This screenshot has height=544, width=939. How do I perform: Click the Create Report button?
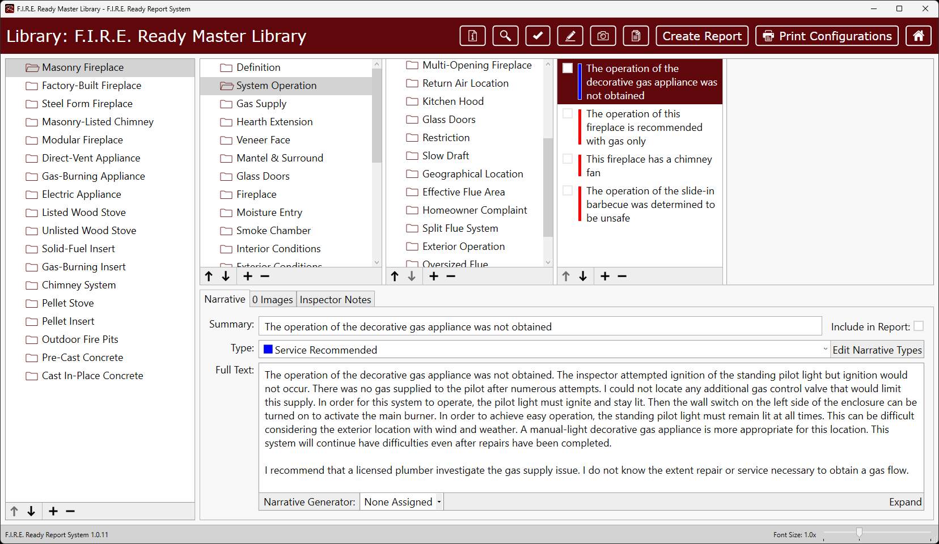tap(701, 35)
